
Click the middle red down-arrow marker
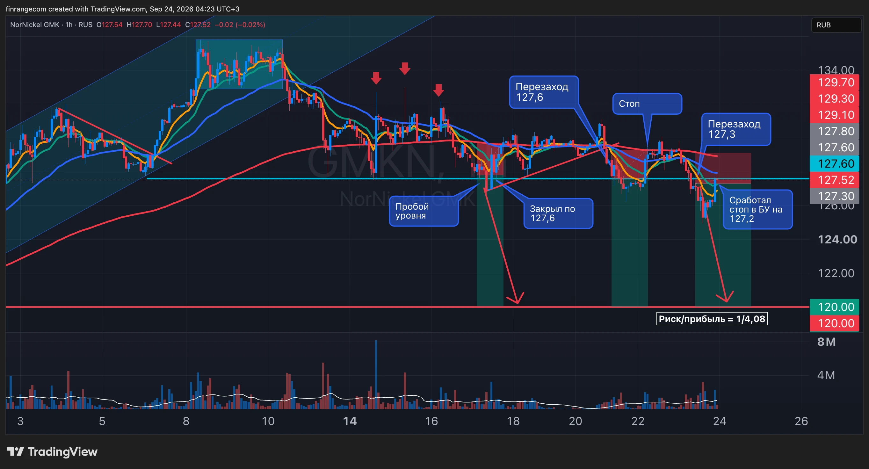tap(404, 69)
